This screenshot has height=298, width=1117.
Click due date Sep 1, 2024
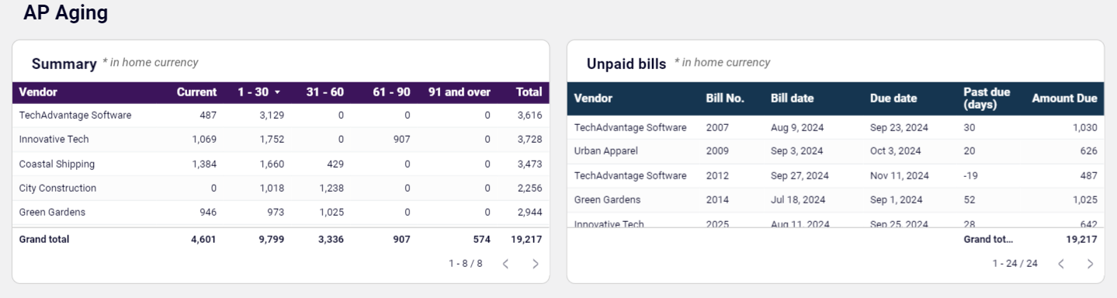pos(897,199)
